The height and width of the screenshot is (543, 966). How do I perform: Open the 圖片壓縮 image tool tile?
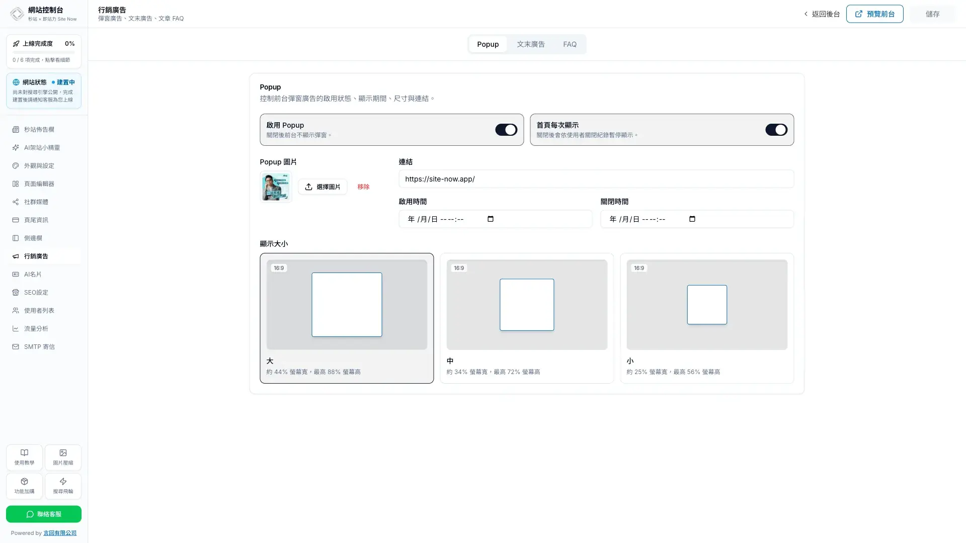click(63, 458)
